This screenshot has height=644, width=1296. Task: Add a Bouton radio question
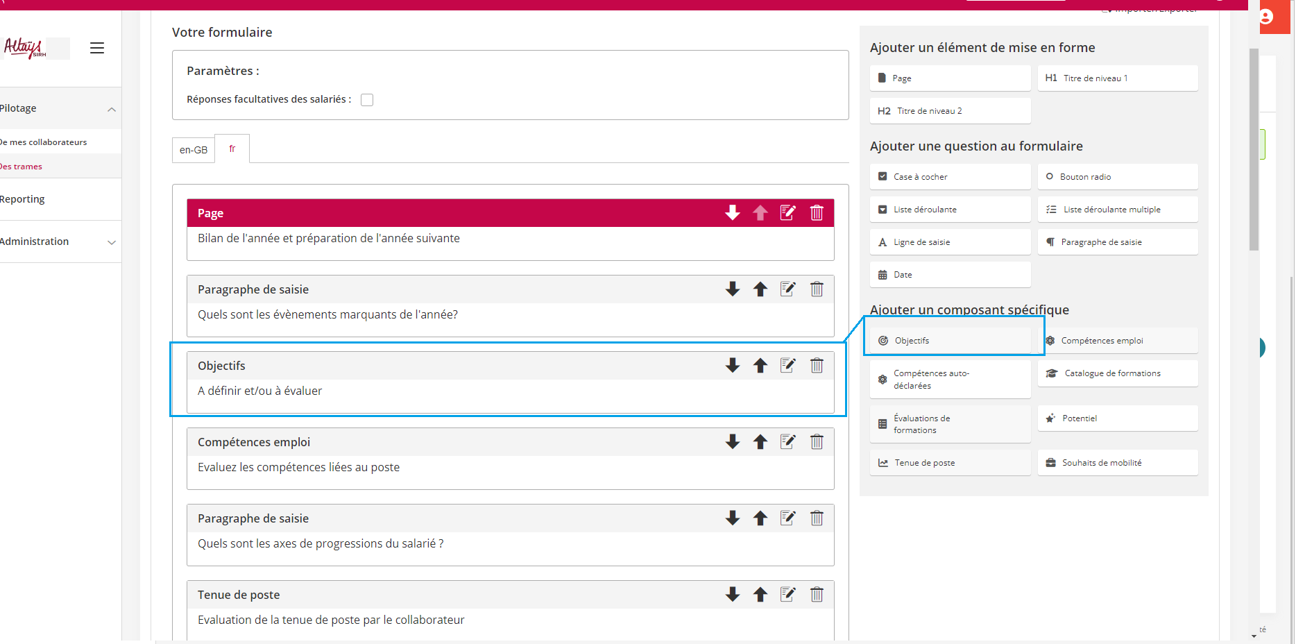pyautogui.click(x=1117, y=177)
